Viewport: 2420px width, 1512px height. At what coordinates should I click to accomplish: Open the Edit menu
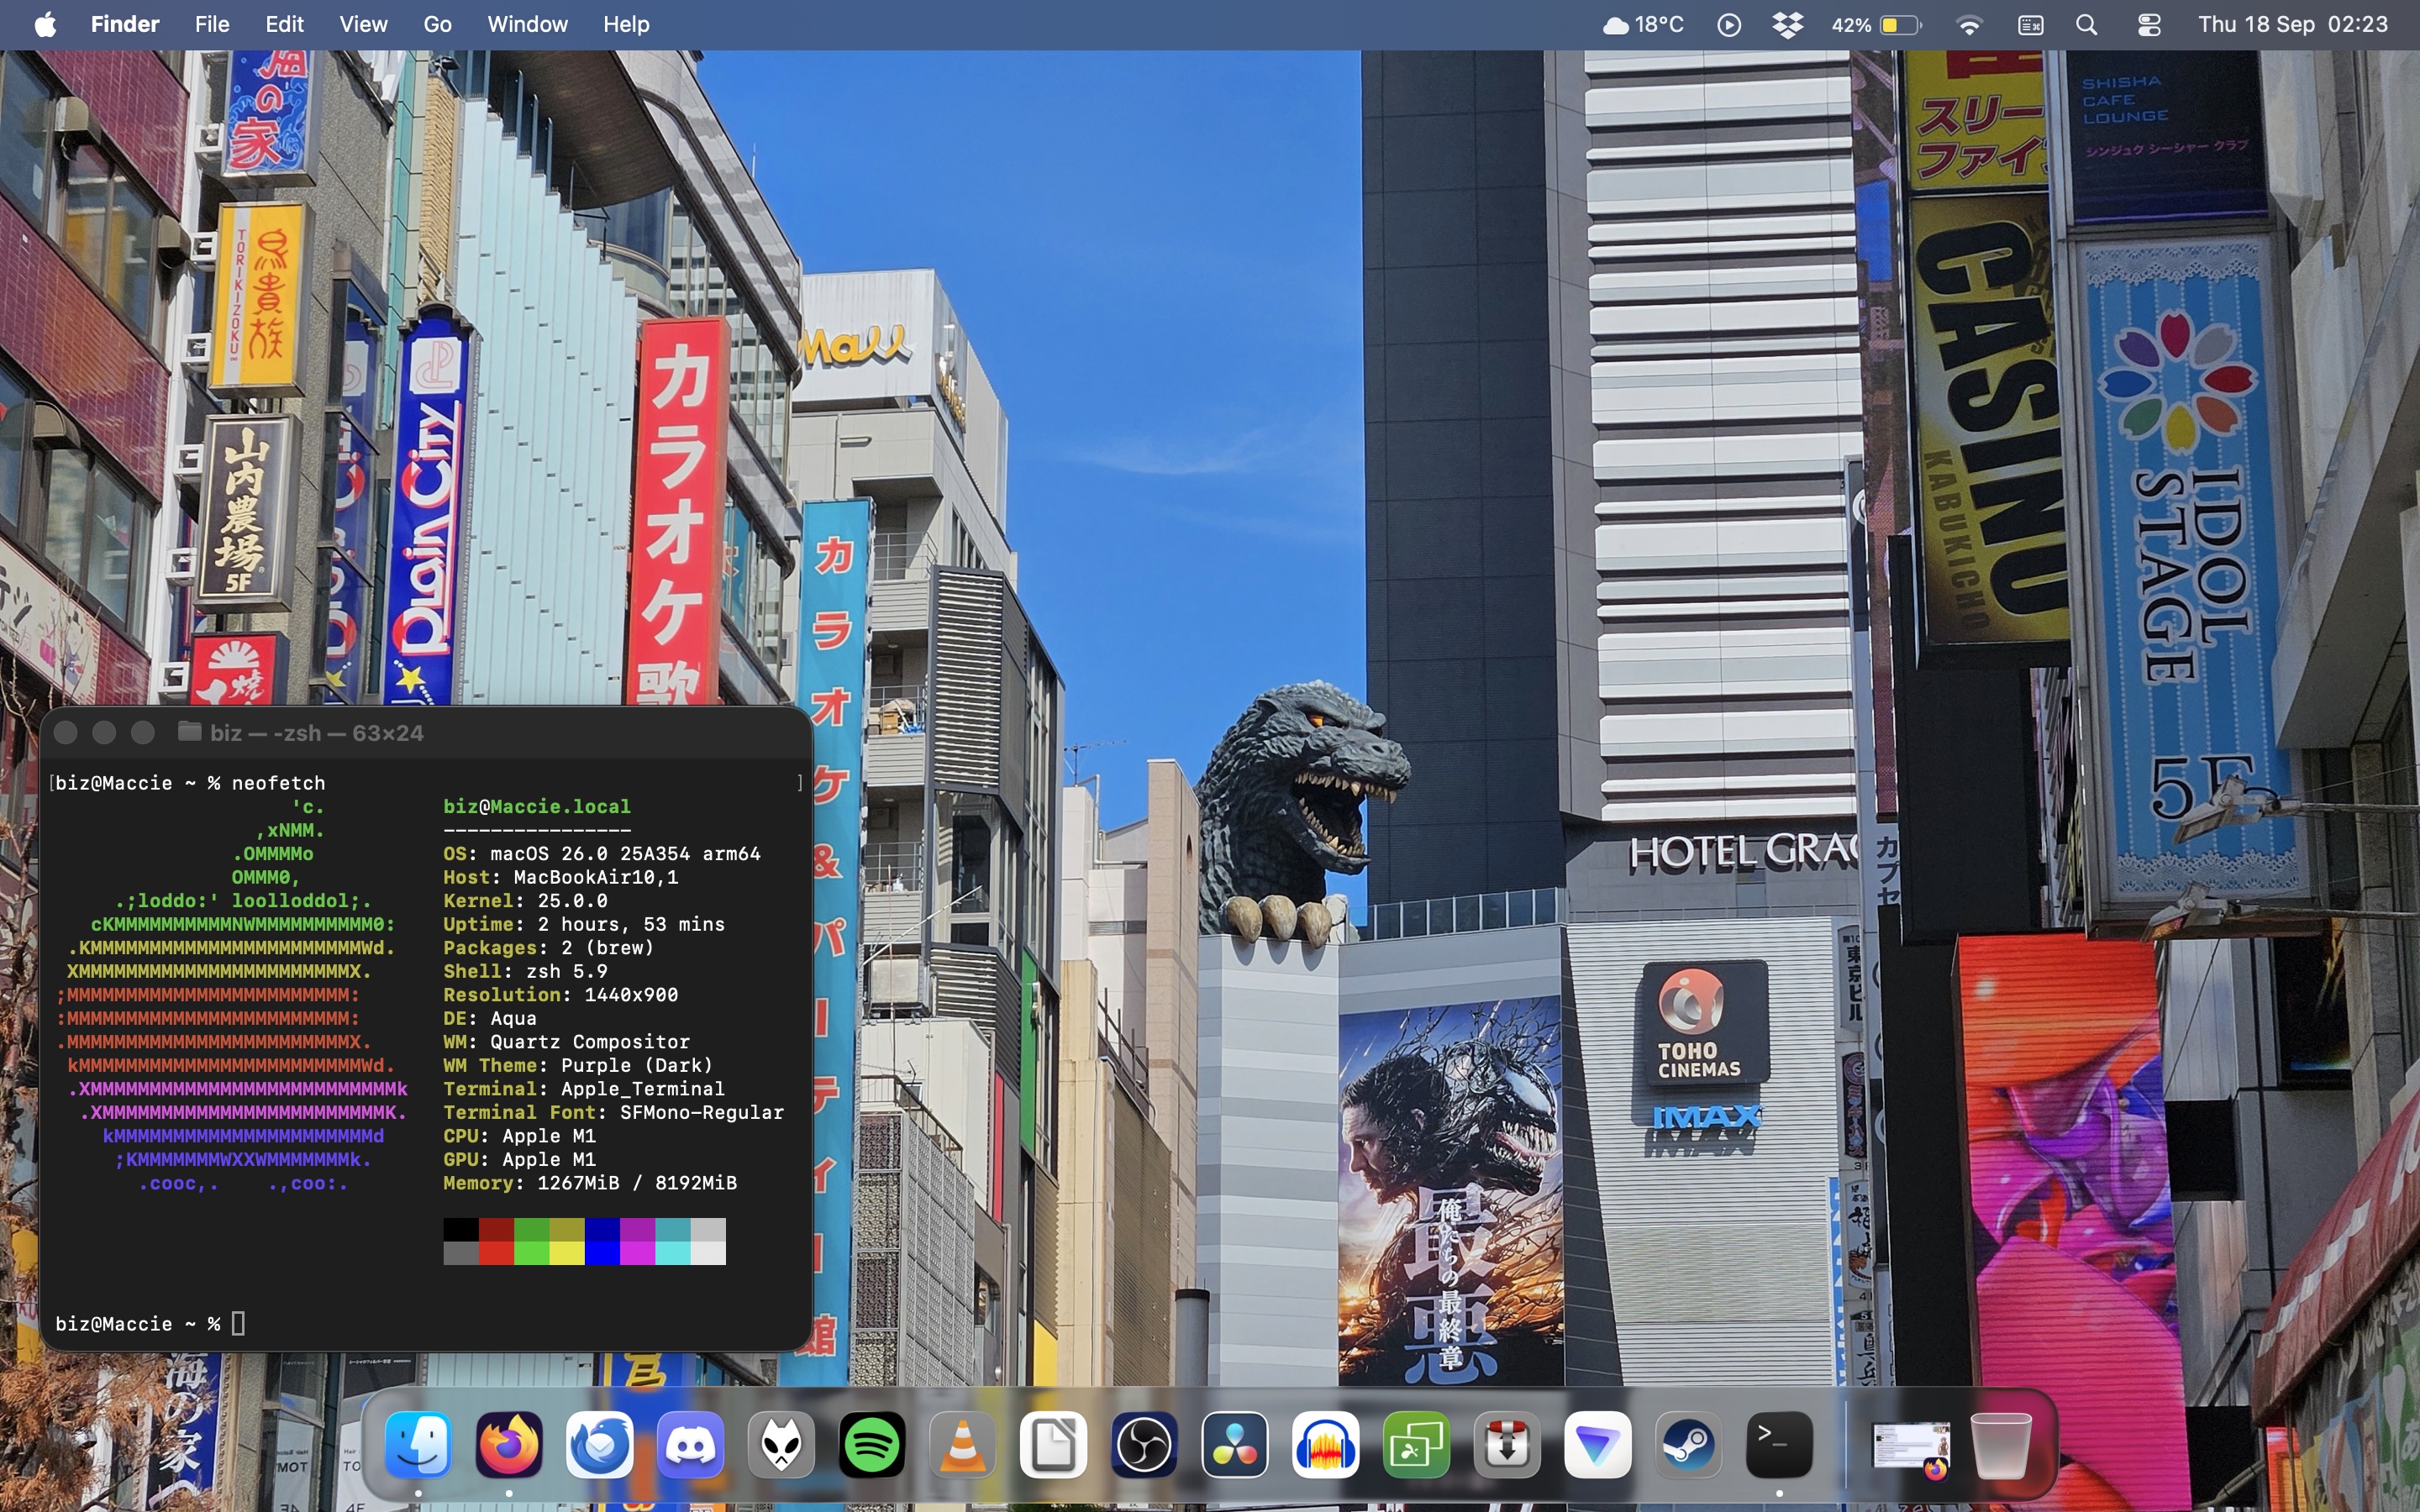(284, 24)
